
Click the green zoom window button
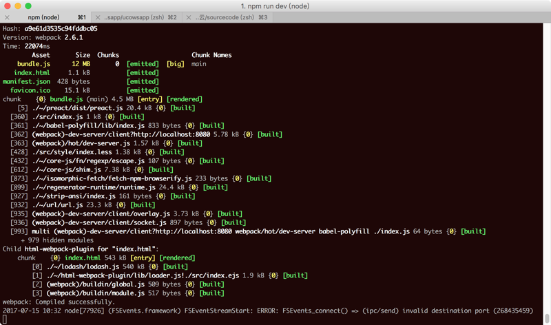(28, 6)
